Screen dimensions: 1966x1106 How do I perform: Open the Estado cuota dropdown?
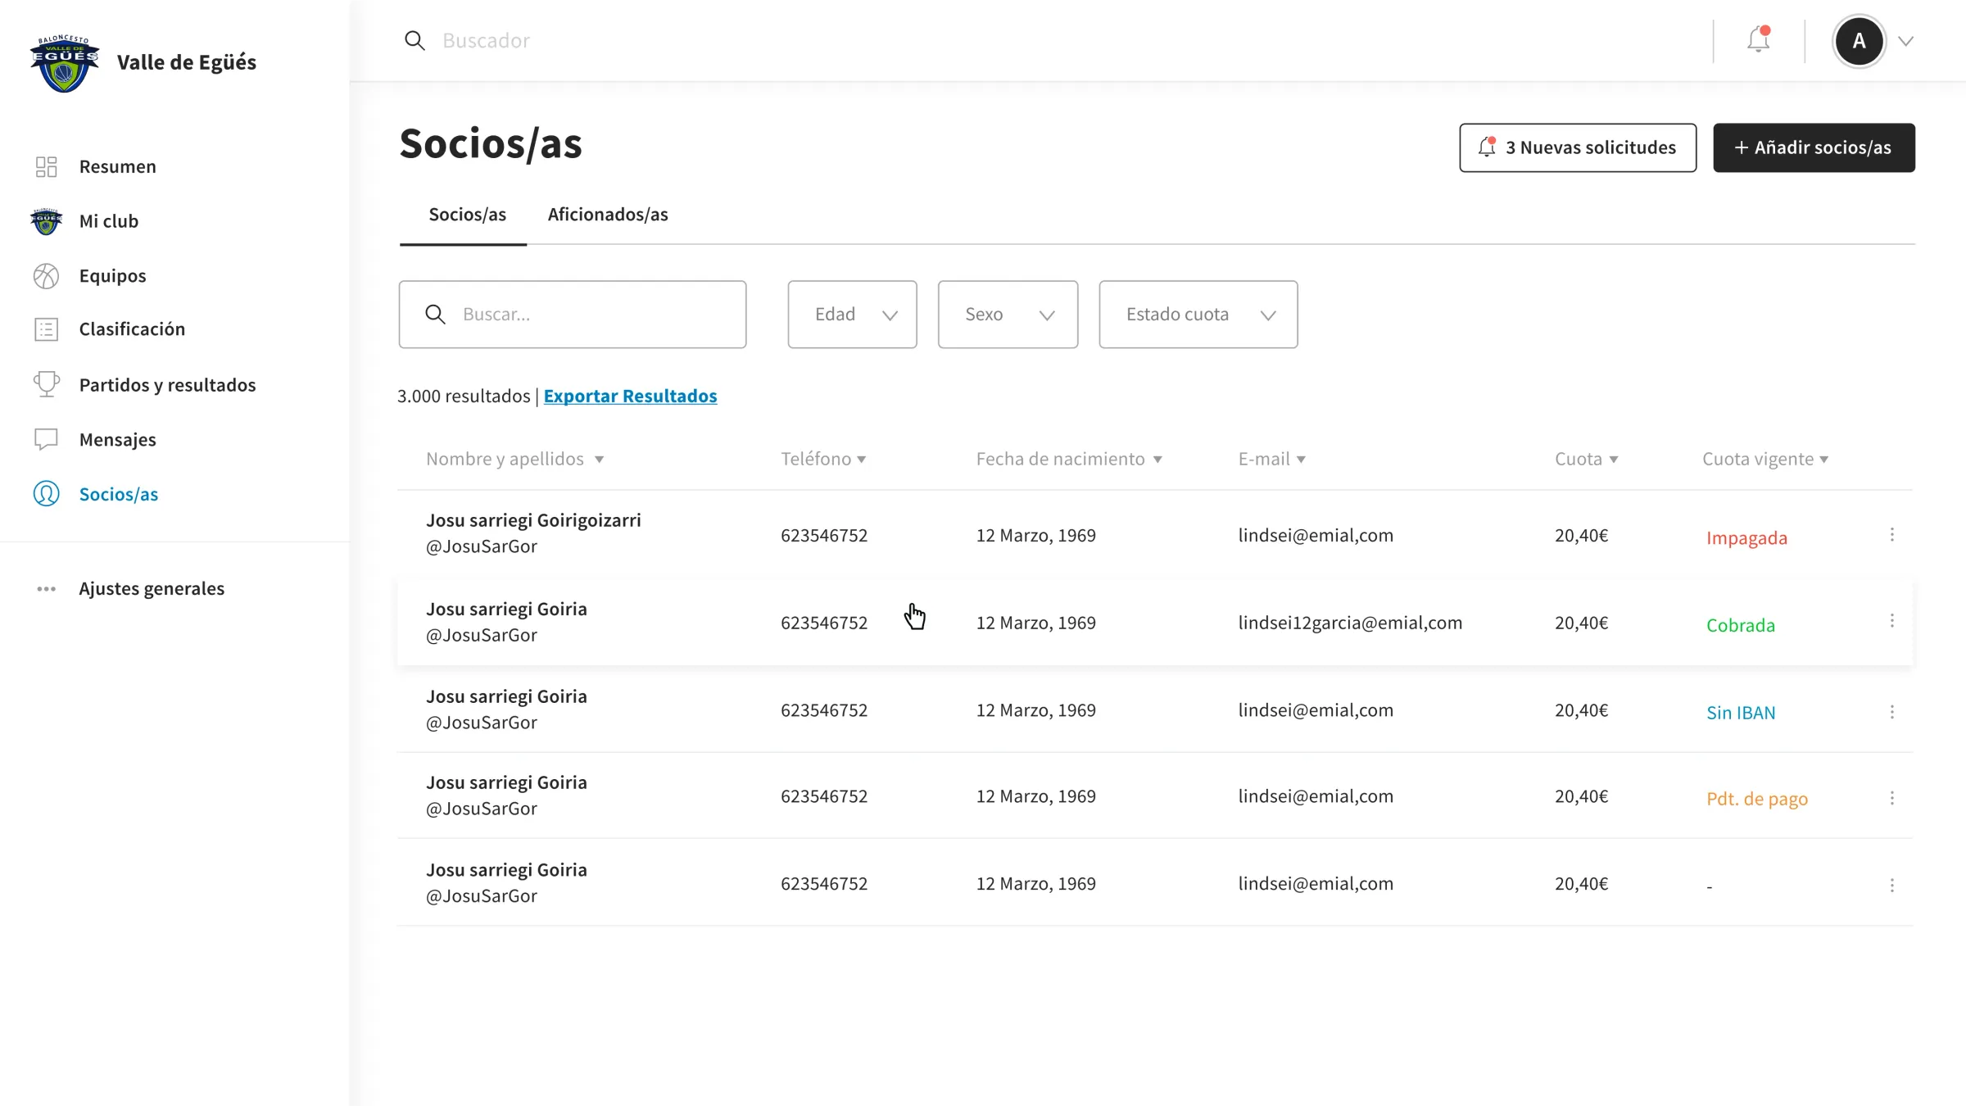[x=1198, y=315]
